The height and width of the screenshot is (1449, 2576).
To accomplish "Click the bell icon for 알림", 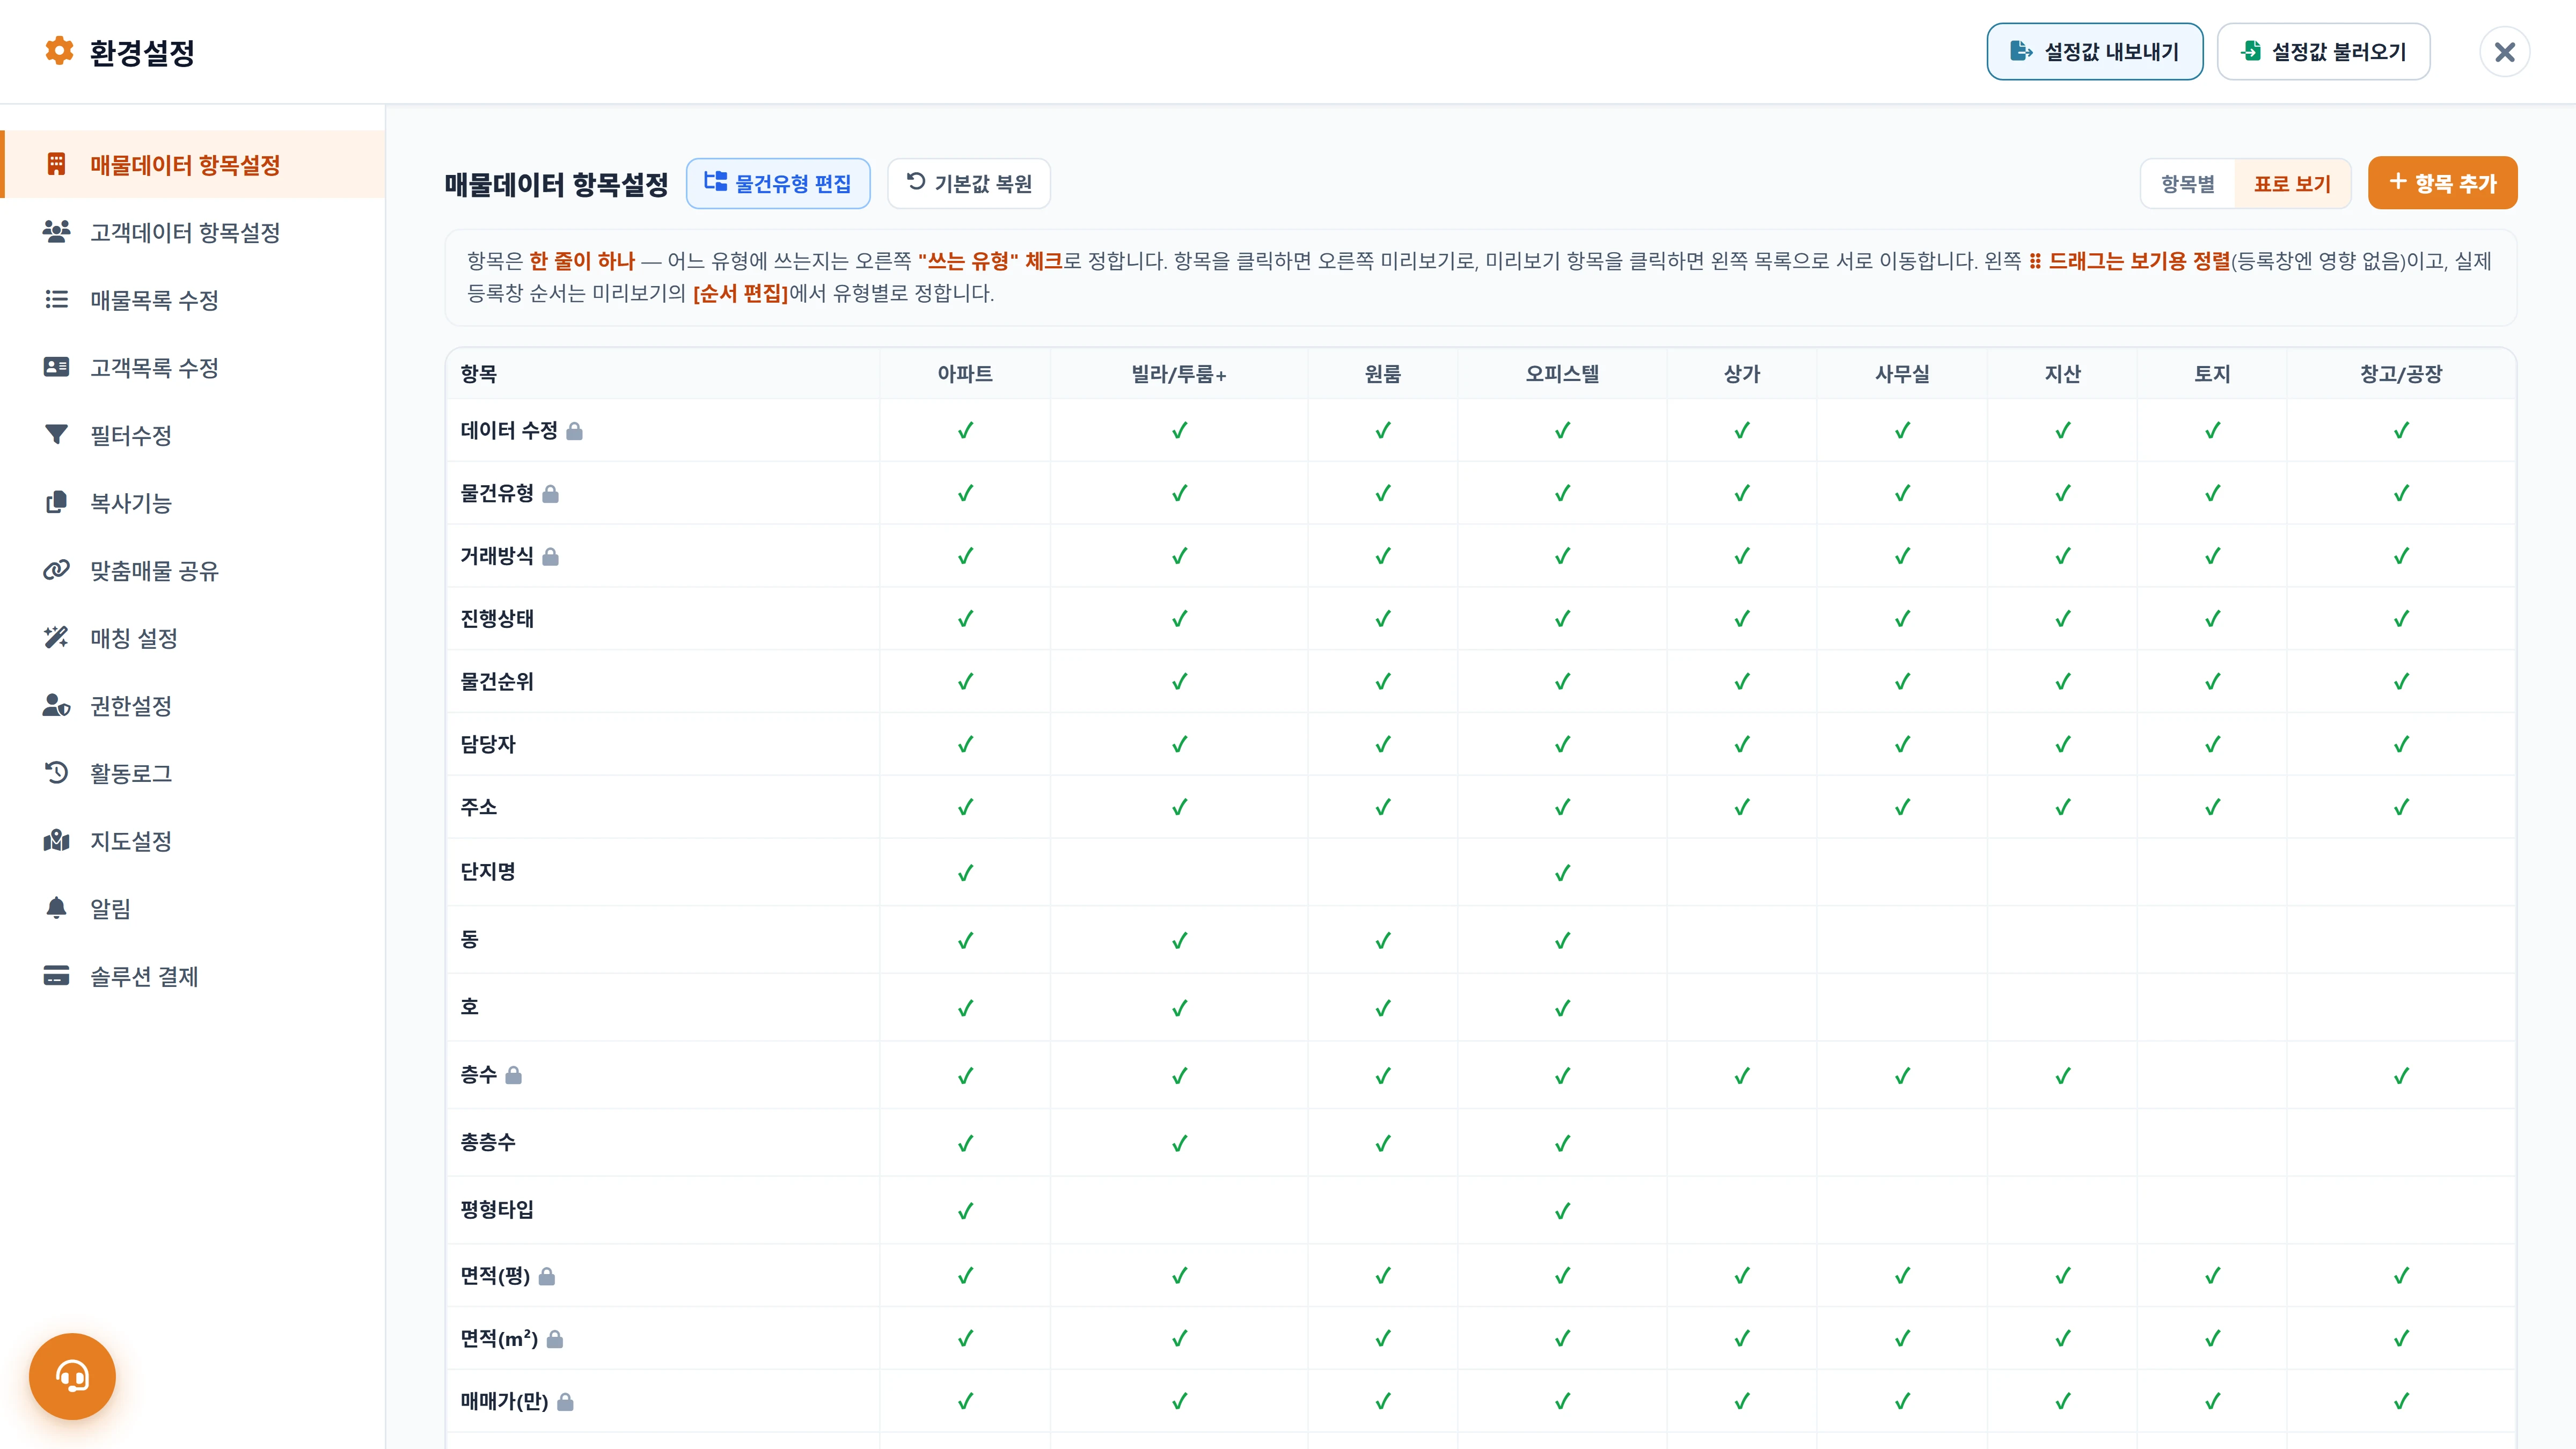I will [56, 907].
